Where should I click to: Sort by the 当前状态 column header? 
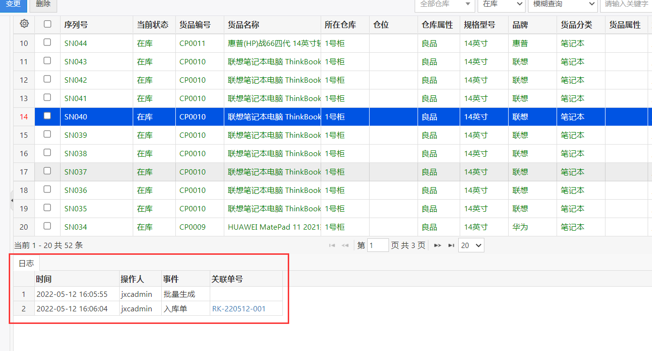click(154, 25)
